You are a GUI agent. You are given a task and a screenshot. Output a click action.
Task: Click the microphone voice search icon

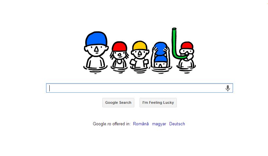[x=228, y=88]
